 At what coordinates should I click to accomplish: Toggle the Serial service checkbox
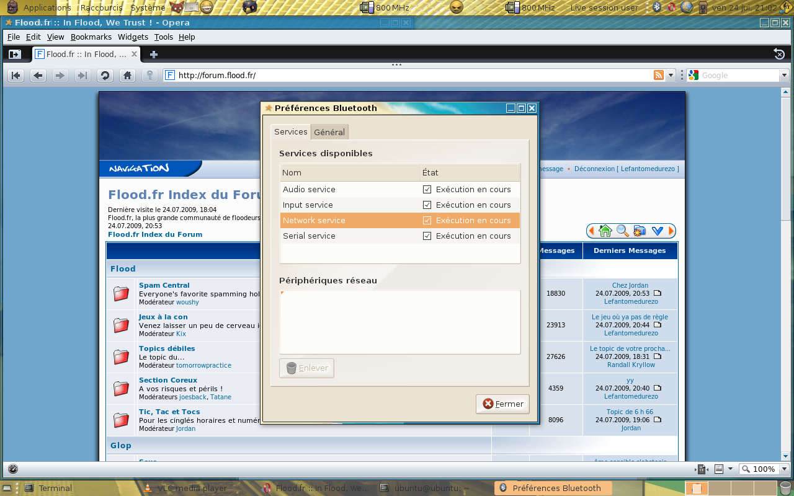427,236
